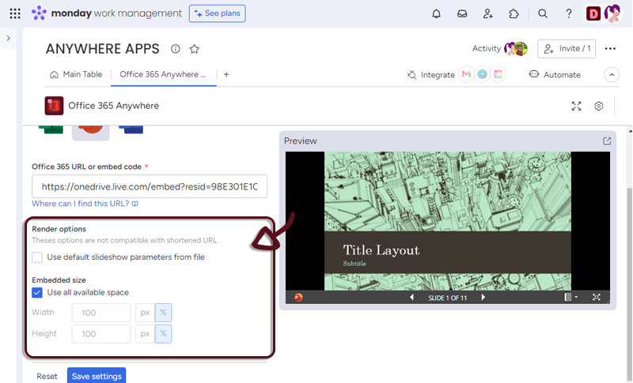The height and width of the screenshot is (383, 633).
Task: Select percent unit for Width
Action: (163, 313)
